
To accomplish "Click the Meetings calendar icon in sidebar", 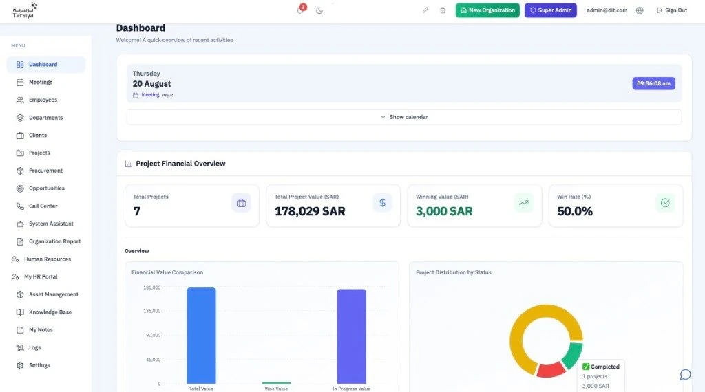I will coord(20,82).
